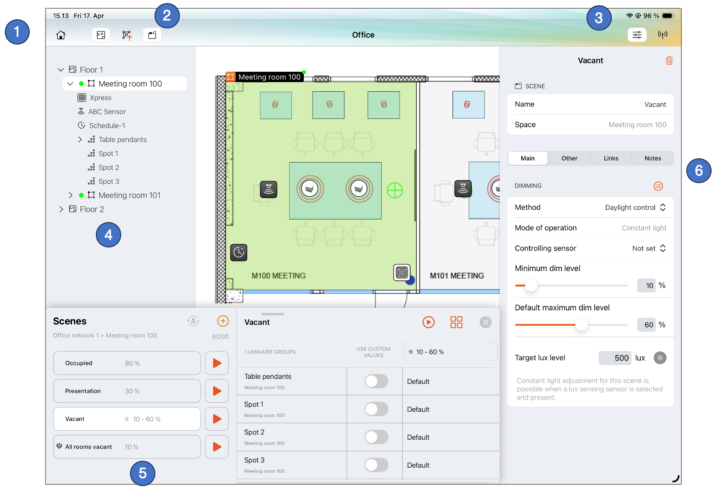Screen dimensions: 716x487
Task: Open the Method dropdown Daylight control
Action: [x=635, y=207]
